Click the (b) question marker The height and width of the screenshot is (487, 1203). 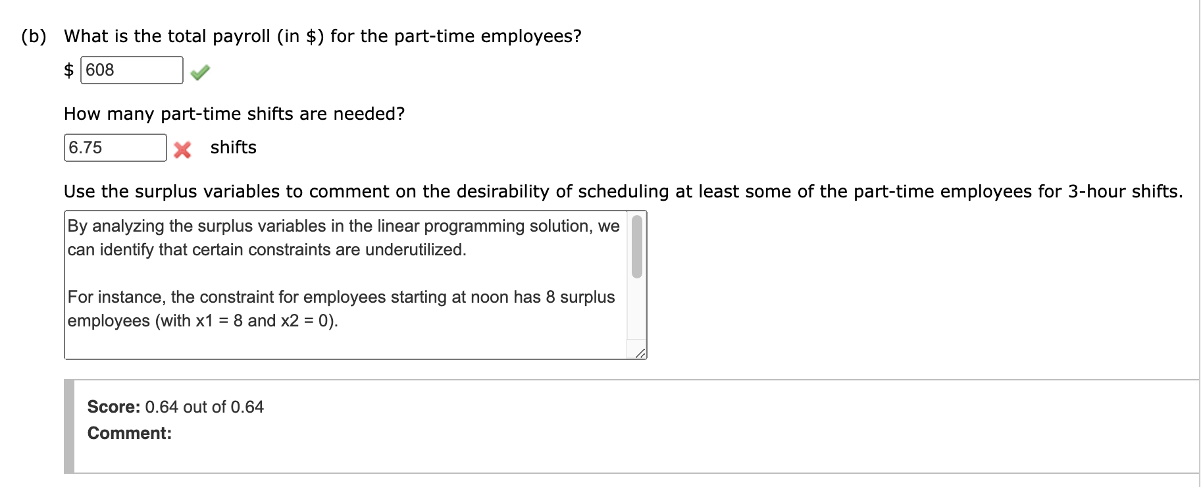coord(32,36)
